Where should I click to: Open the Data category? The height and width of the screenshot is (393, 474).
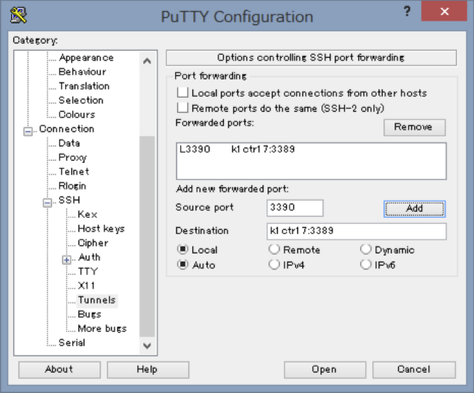point(69,143)
